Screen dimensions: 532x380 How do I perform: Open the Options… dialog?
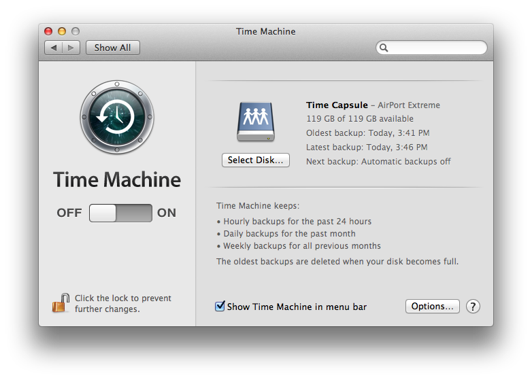(x=432, y=307)
